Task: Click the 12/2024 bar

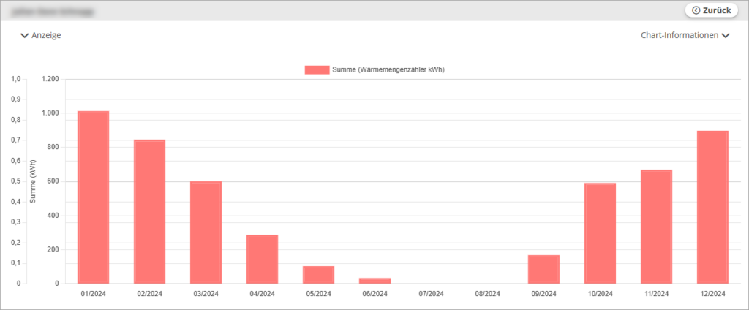Action: 712,207
